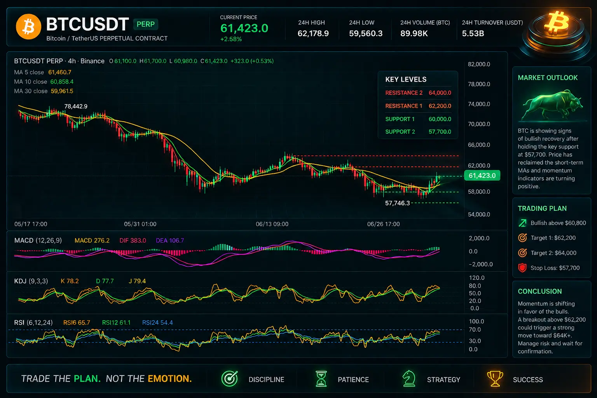
Task: Click the DIF 383.0 value
Action: pos(133,241)
